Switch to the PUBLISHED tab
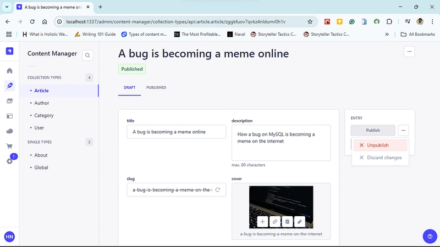The width and height of the screenshot is (440, 247). pyautogui.click(x=156, y=88)
